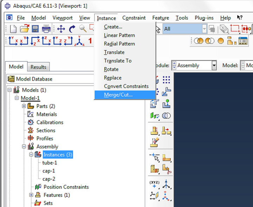
Task: Select Radial Pattern menu entry
Action: coord(125,44)
